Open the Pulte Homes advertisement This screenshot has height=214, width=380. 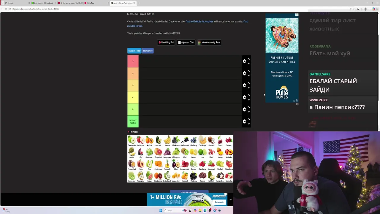(x=282, y=58)
